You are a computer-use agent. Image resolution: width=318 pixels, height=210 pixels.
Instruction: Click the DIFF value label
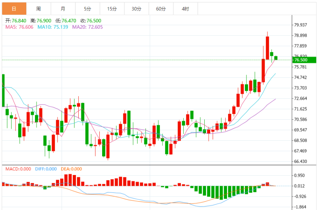click(46, 169)
